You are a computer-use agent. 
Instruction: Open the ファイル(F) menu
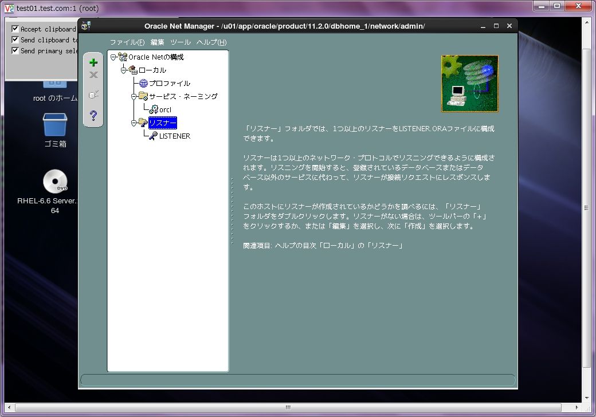pos(127,42)
